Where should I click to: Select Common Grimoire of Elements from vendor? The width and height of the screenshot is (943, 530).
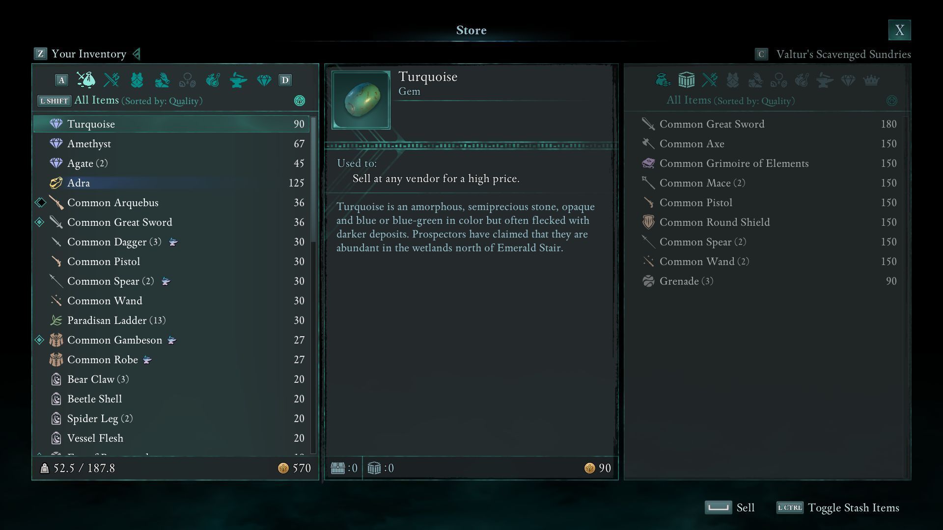734,163
